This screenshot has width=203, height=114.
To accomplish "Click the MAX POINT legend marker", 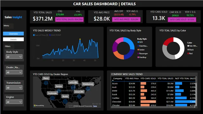I will click(50, 35).
